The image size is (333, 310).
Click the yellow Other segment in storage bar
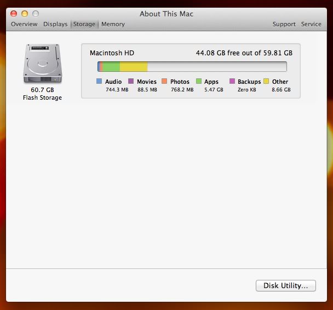[134, 66]
